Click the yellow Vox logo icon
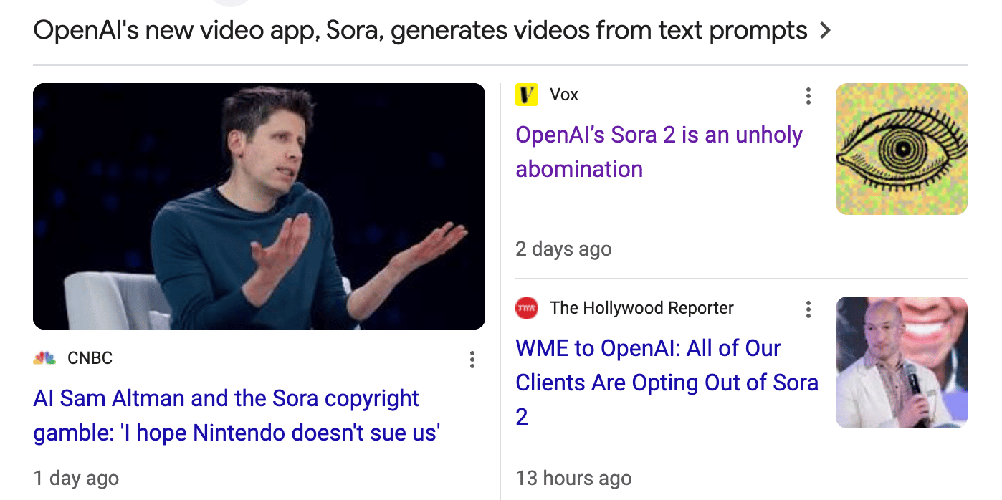Image resolution: width=1002 pixels, height=500 pixels. point(527,95)
